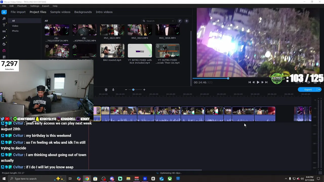This screenshot has width=324, height=182.
Task: Play the preview video
Action: pyautogui.click(x=258, y=82)
